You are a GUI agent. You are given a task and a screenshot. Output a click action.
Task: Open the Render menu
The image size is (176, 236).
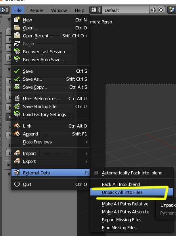36,10
